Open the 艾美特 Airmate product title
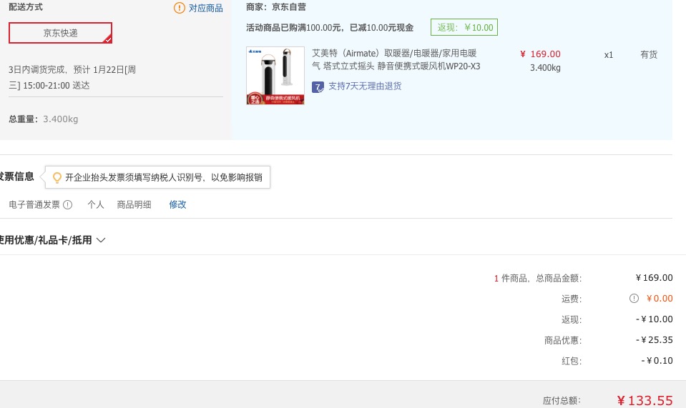686x408 pixels. [396, 59]
